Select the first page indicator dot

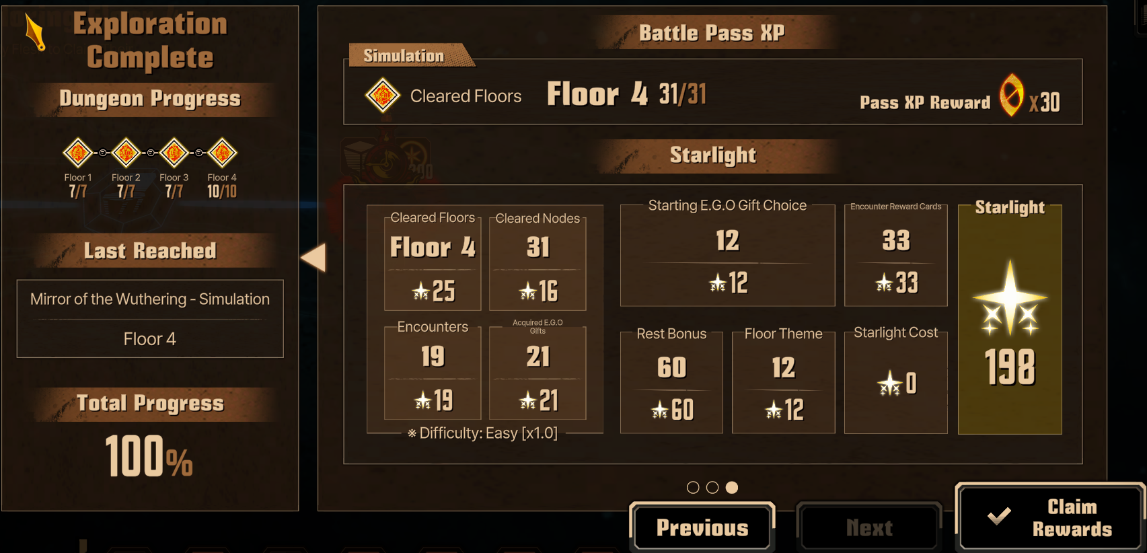click(693, 488)
